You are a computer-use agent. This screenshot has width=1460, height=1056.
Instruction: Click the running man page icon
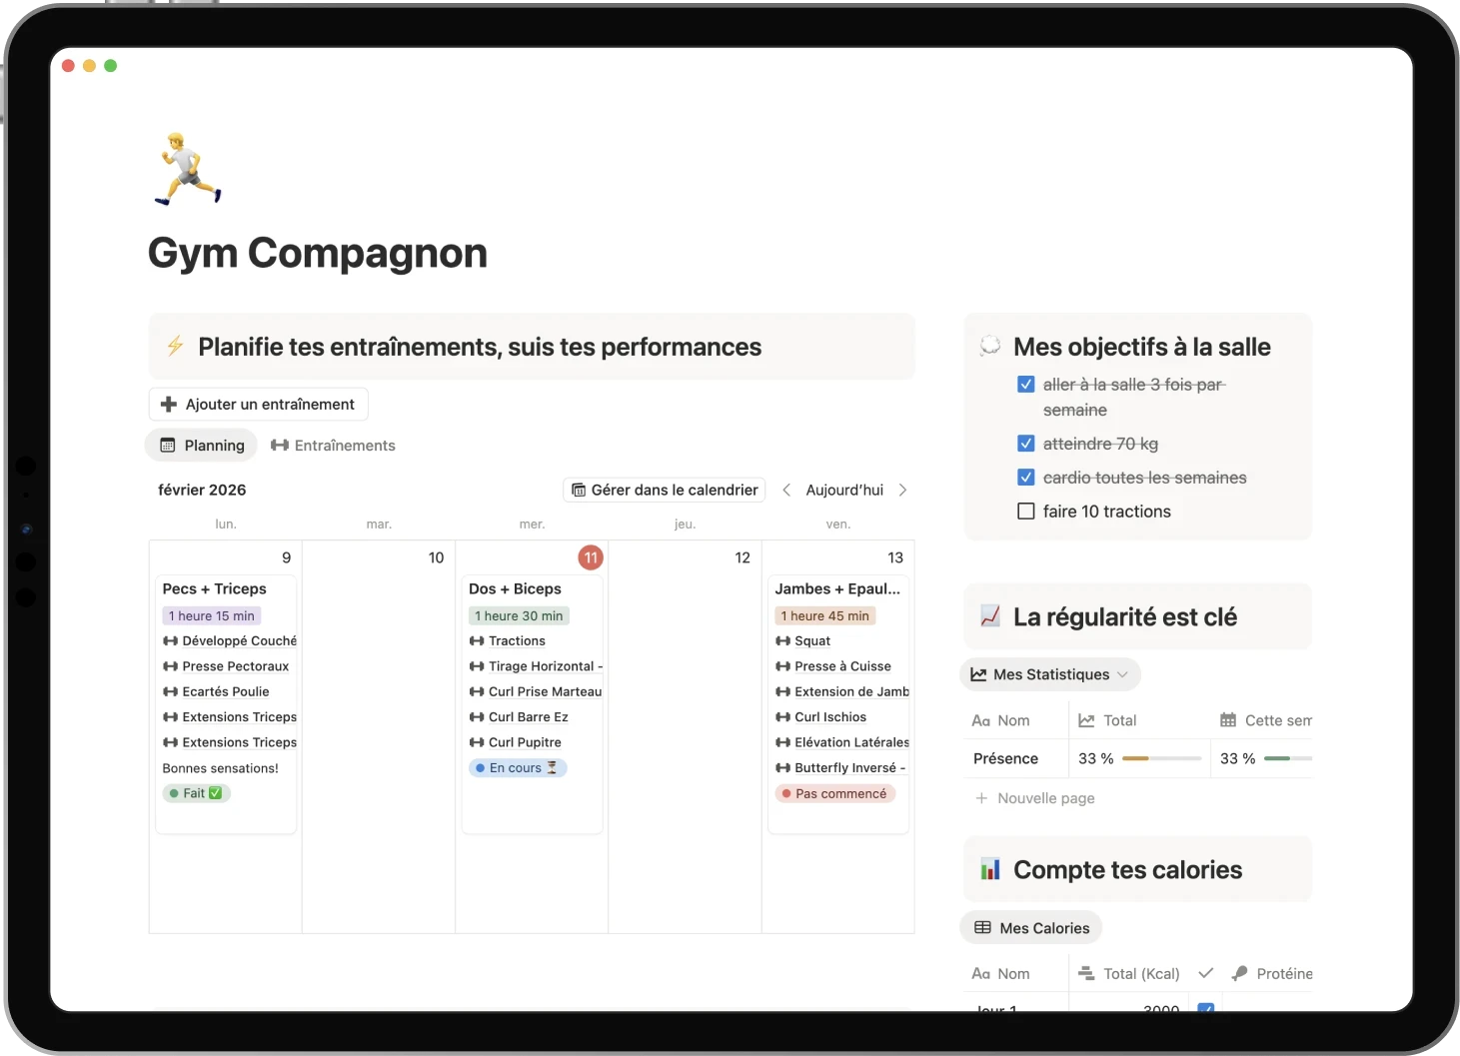(189, 169)
